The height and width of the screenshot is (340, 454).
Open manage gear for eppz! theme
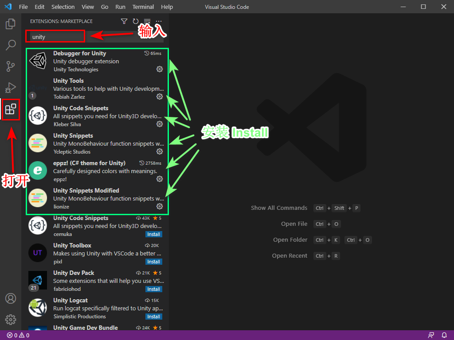click(x=160, y=179)
